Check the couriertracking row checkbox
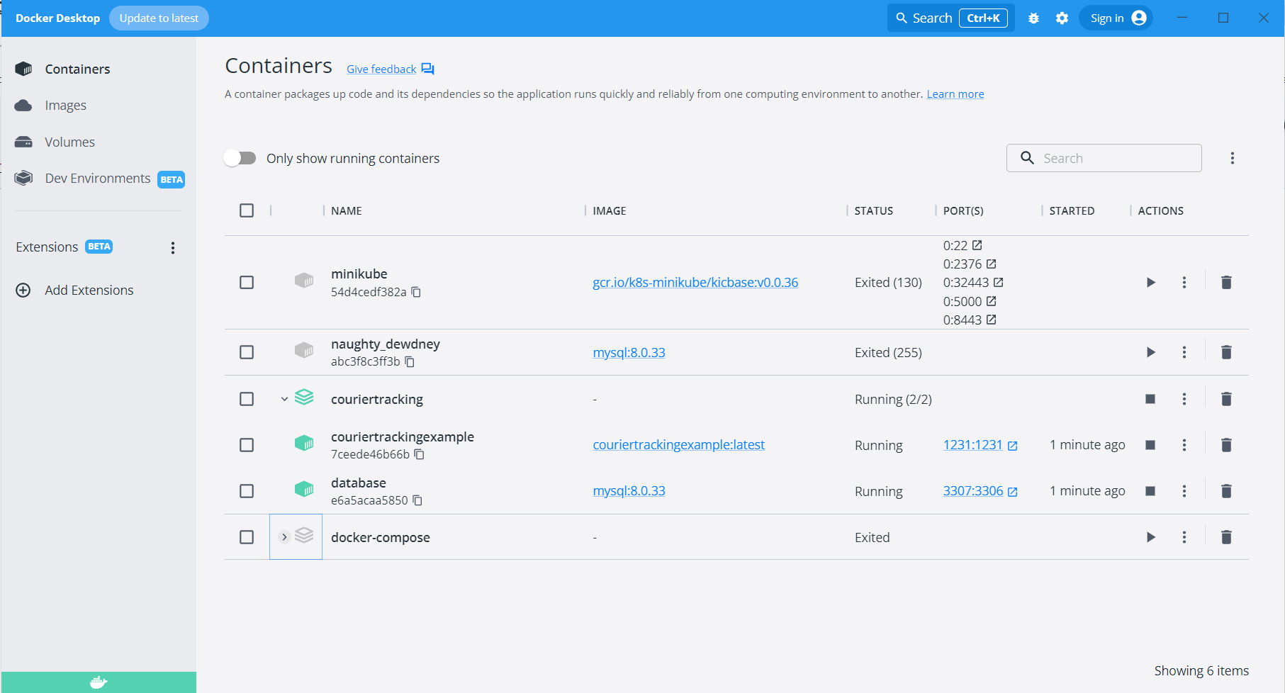This screenshot has height=693, width=1285. click(247, 399)
